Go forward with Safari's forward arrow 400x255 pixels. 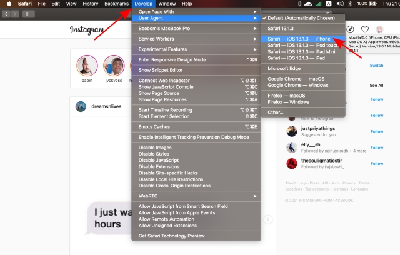coord(15,14)
